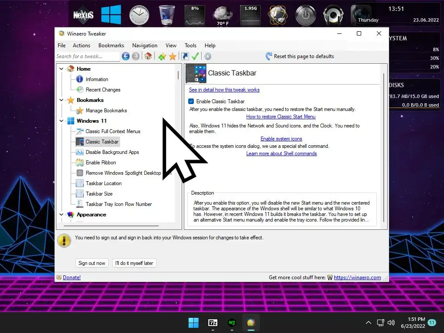The height and width of the screenshot is (333, 444).
Task: Click the blue Back arrow toolbar icon
Action: click(126, 56)
